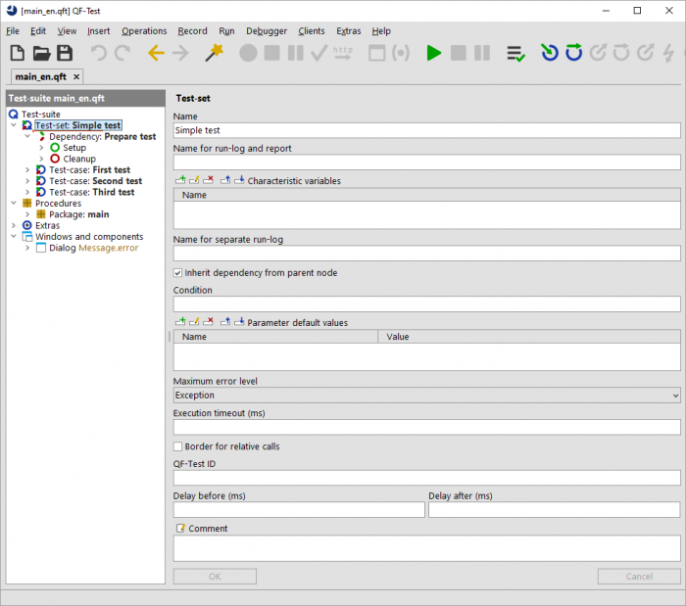Start test run with green play button

433,53
